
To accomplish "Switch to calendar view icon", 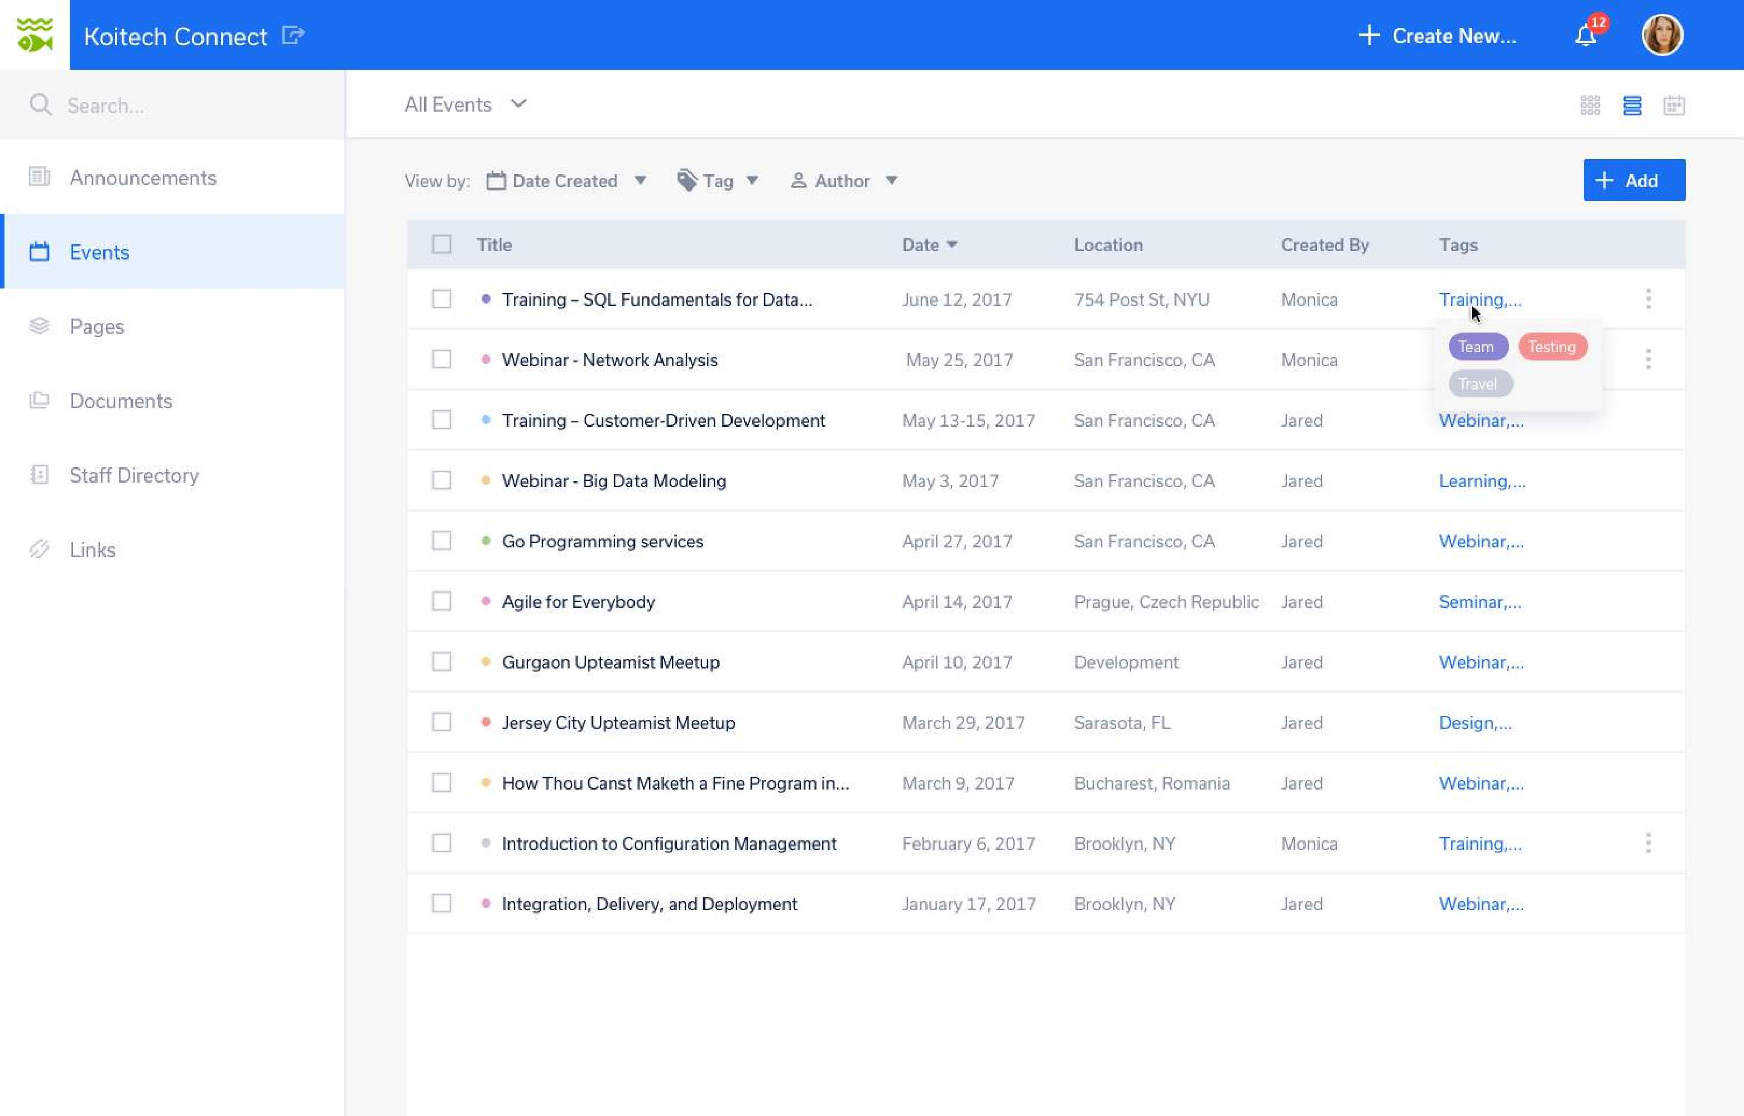I will point(1673,106).
